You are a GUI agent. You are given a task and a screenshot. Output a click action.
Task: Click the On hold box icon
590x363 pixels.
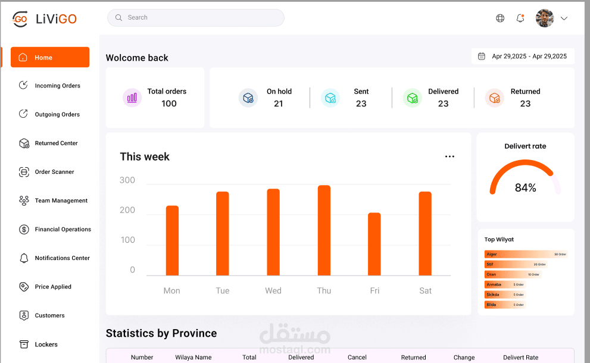click(x=248, y=98)
